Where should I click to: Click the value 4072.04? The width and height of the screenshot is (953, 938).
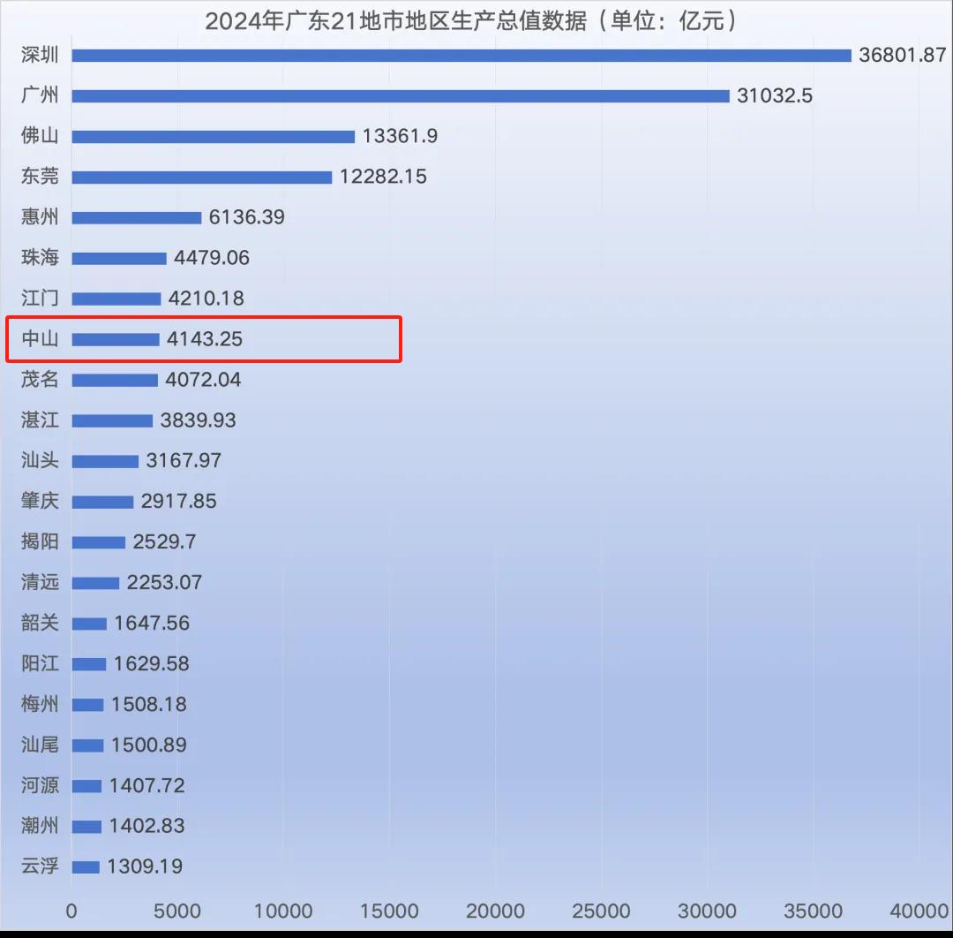pos(203,380)
